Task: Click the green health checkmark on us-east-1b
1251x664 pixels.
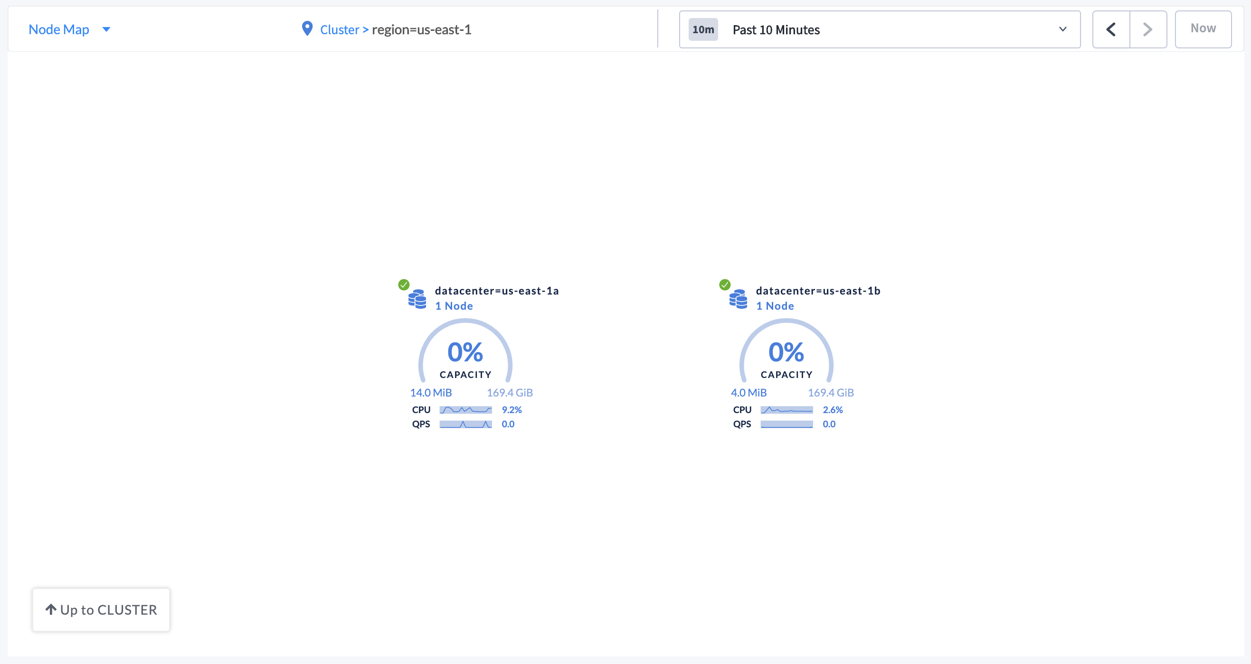Action: click(x=725, y=285)
